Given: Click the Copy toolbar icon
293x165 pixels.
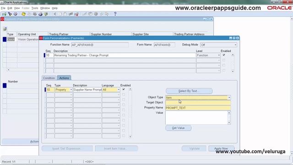Looking at the screenshot, I should coord(60,14).
